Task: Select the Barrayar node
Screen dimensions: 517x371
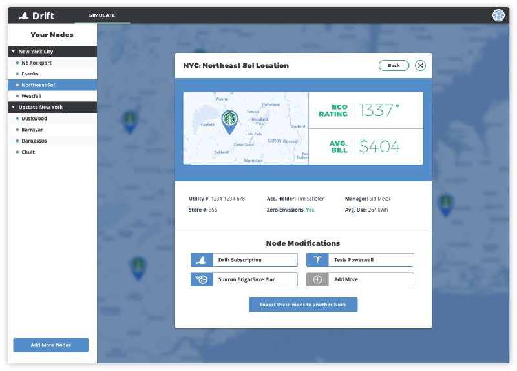Action: (52, 130)
